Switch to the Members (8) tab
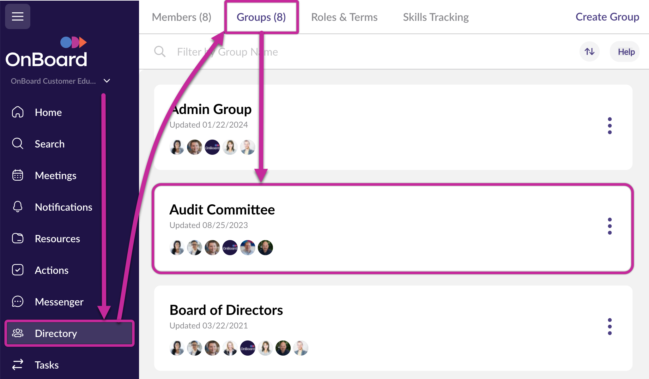 pos(181,17)
